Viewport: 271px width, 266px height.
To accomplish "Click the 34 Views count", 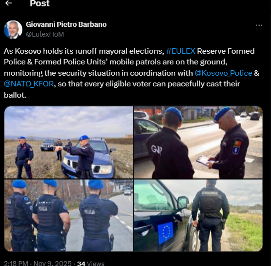I will (90, 263).
